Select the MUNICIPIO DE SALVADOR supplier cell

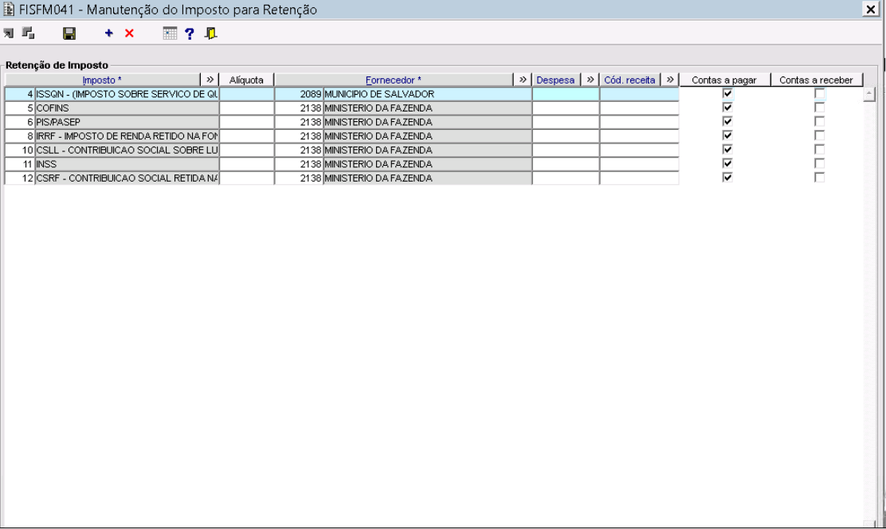click(x=427, y=94)
